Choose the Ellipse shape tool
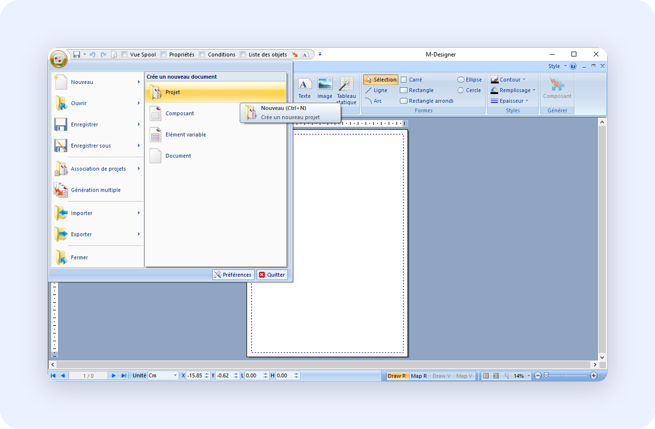This screenshot has width=655, height=429. tap(469, 80)
